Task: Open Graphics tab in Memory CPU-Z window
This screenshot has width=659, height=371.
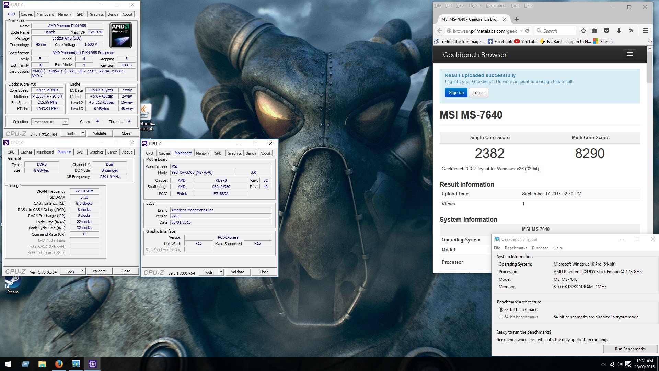Action: [96, 152]
